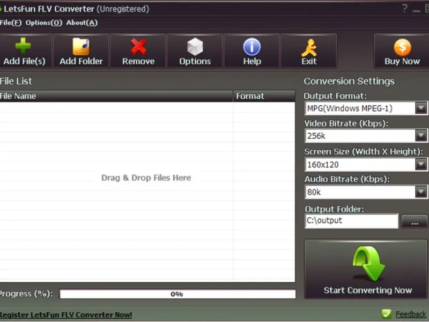Click the Buy Now text label
This screenshot has height=322, width=429.
(402, 61)
